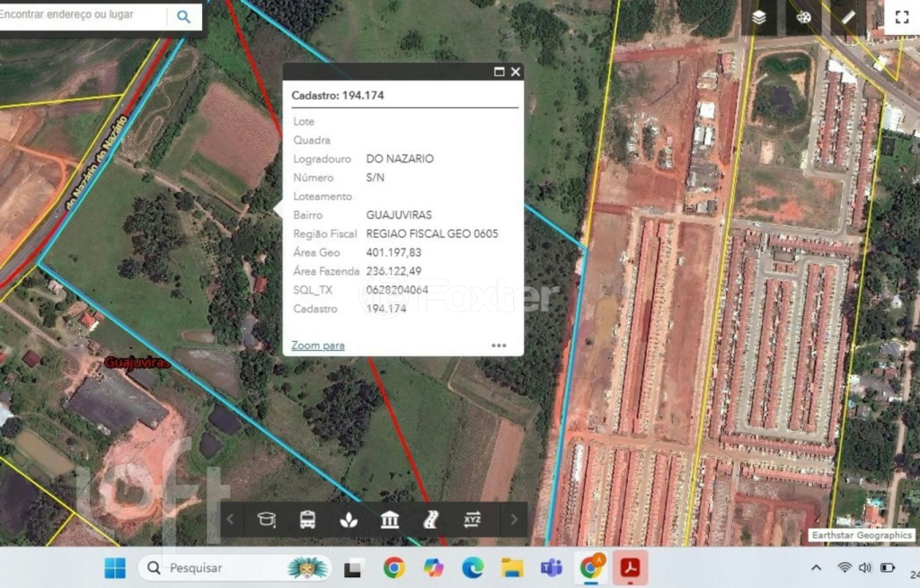Open Adobe Acrobat from the taskbar
Screen dimensions: 920x588
630,567
